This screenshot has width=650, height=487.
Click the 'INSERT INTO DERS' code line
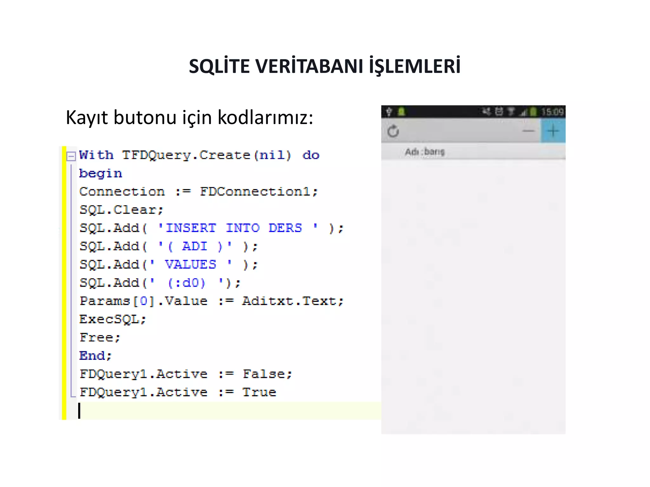[x=212, y=228]
